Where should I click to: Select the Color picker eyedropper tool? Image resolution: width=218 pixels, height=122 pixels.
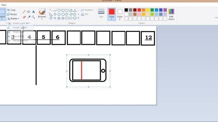tap(29, 17)
